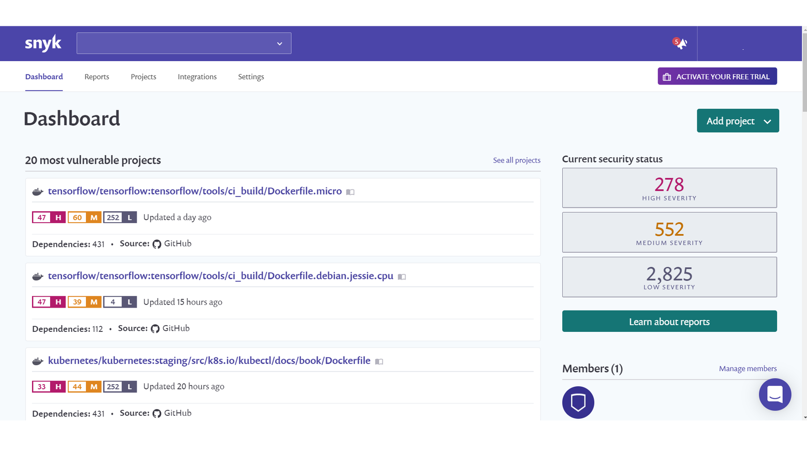Screen dimensions: 807x466
Task: Switch to the Reports tab
Action: (x=97, y=76)
